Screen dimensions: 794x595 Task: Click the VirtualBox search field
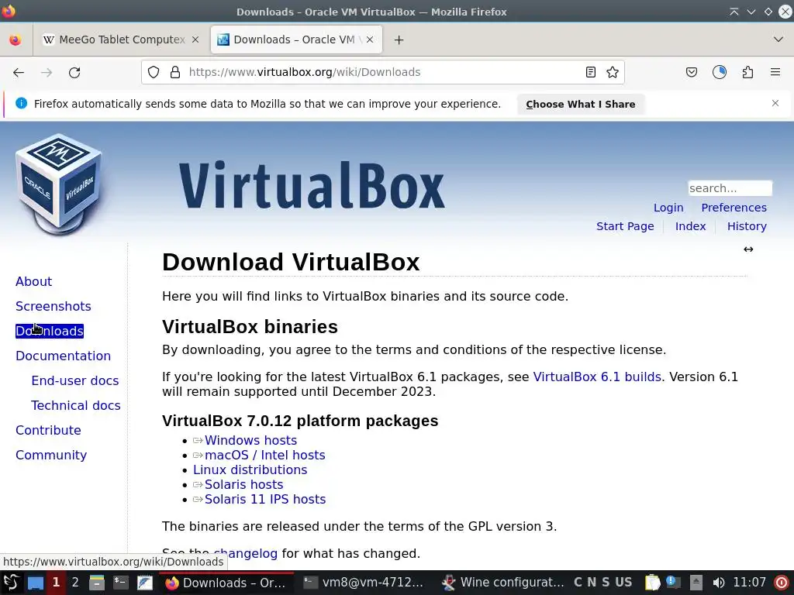730,188
